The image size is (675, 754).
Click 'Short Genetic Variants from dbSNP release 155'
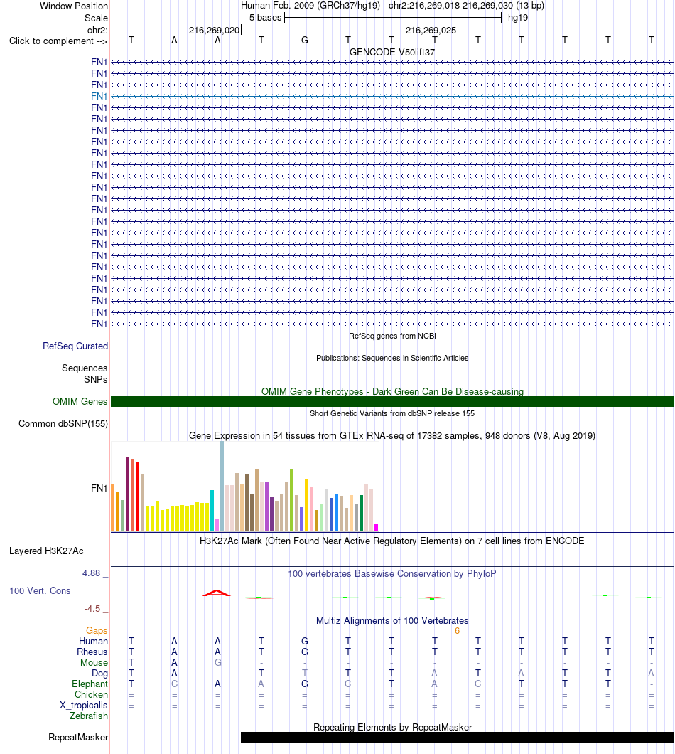(x=392, y=413)
